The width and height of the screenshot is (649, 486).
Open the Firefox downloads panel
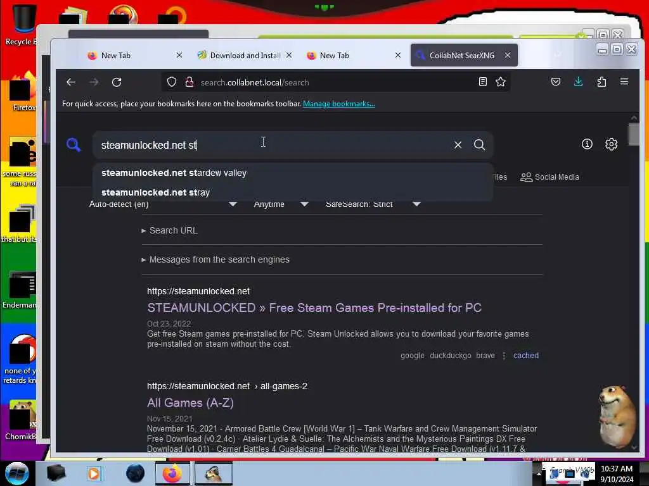[578, 82]
